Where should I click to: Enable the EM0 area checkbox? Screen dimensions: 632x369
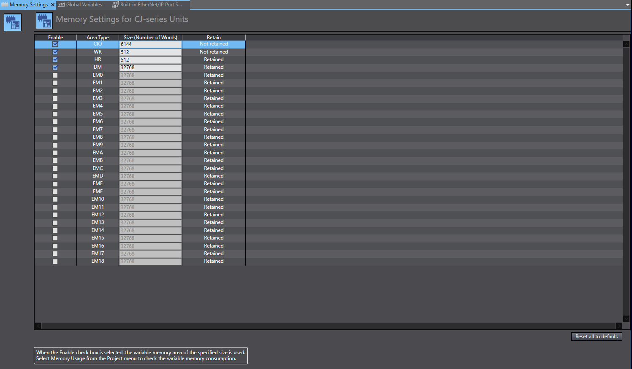[x=55, y=75]
